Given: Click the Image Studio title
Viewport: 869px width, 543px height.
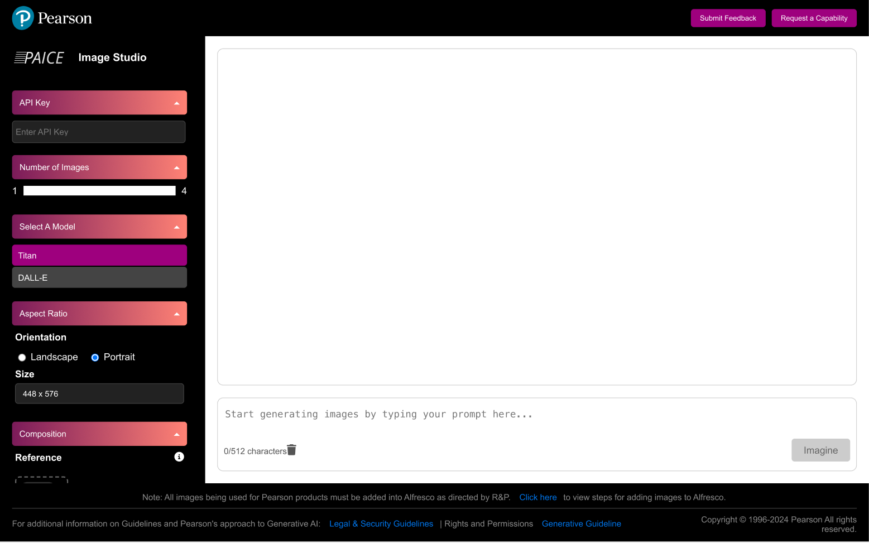Looking at the screenshot, I should pyautogui.click(x=112, y=57).
